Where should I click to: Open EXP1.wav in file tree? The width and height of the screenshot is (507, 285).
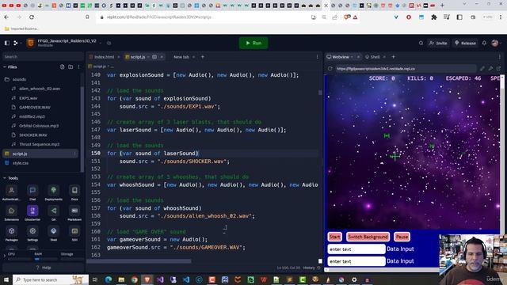(x=29, y=98)
